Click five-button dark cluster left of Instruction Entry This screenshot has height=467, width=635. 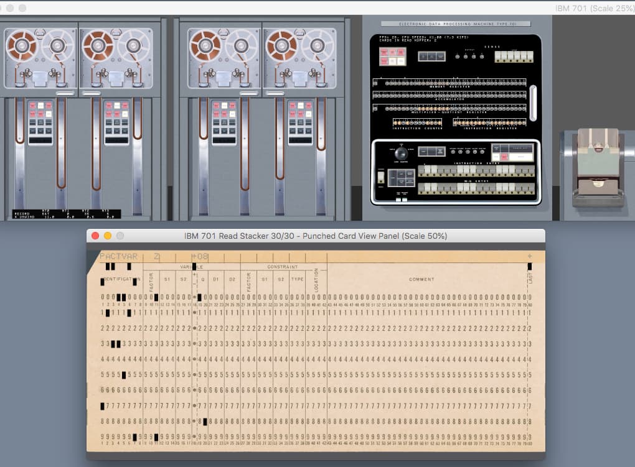coord(402,178)
